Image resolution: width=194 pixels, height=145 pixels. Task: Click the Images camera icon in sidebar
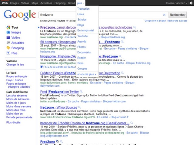pos(8,32)
